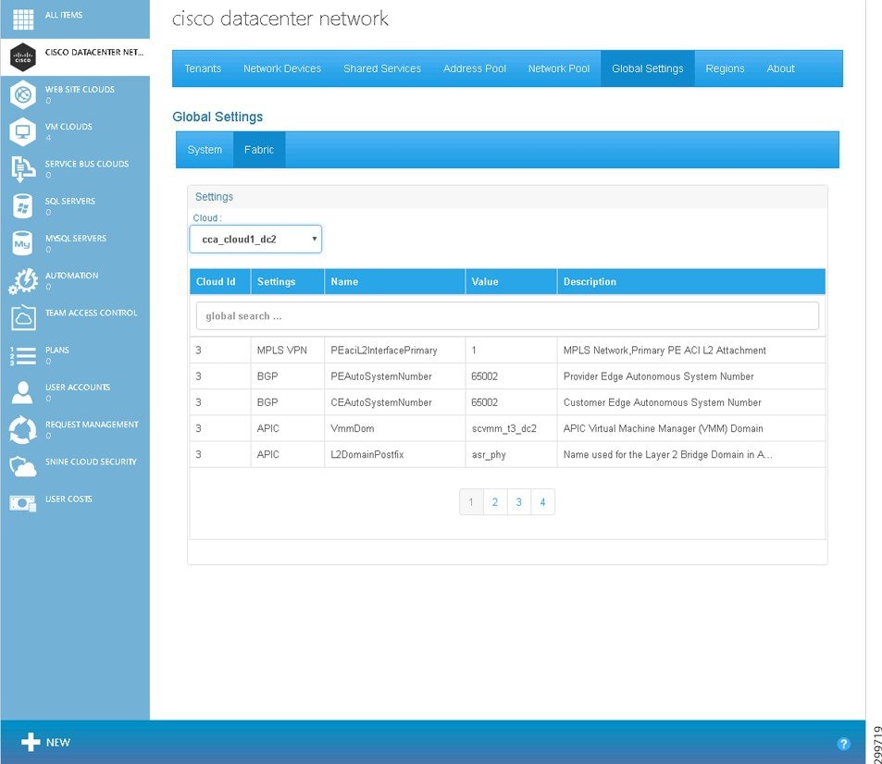This screenshot has width=882, height=764.
Task: Click the MPLS VPN settings cell
Action: click(x=288, y=351)
